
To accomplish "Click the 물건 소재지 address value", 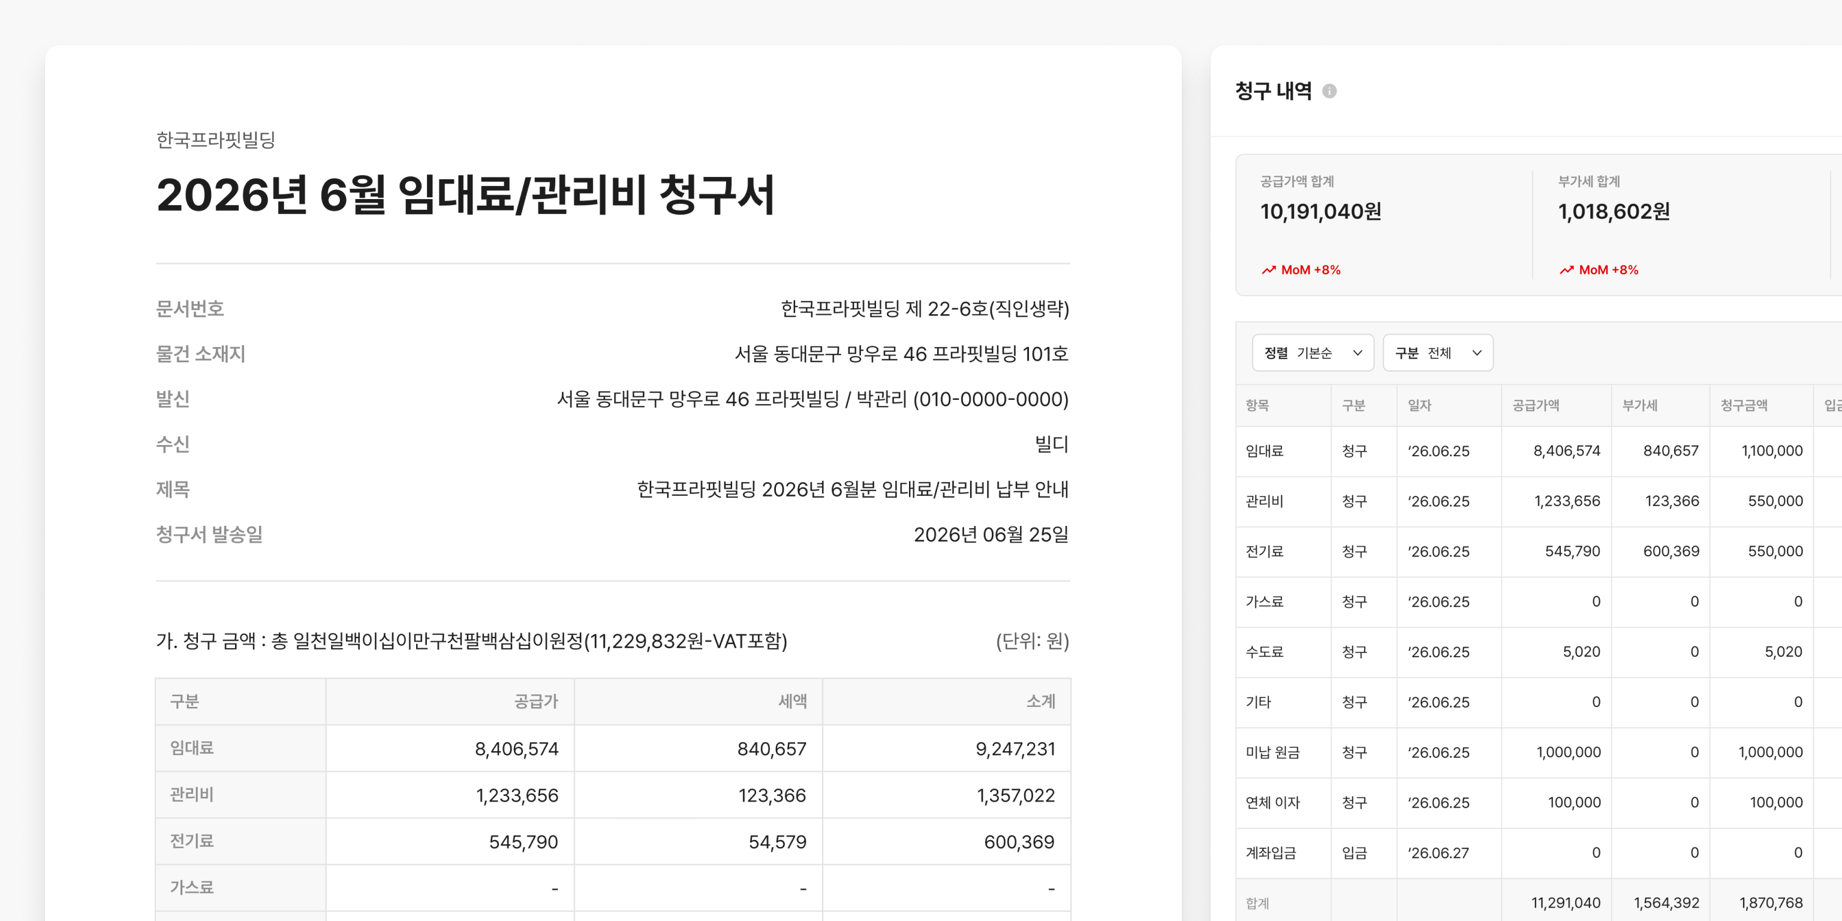I will click(902, 354).
